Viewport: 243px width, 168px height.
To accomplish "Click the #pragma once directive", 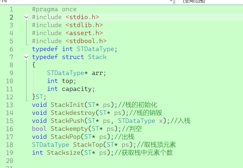I will coord(54,9).
